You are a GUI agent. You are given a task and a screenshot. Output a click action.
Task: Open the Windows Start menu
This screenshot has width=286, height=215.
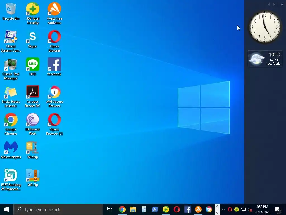7,209
